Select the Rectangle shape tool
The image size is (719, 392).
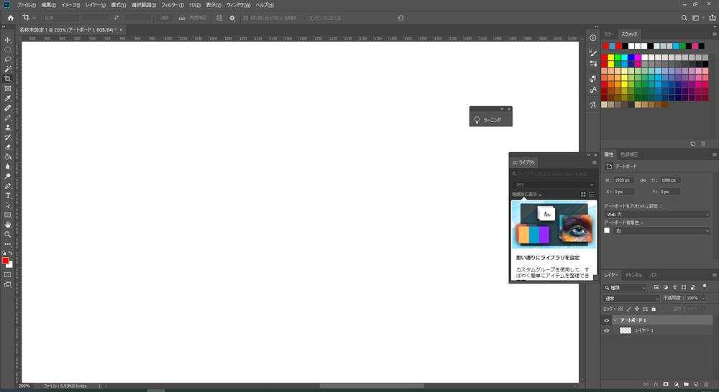click(x=8, y=215)
